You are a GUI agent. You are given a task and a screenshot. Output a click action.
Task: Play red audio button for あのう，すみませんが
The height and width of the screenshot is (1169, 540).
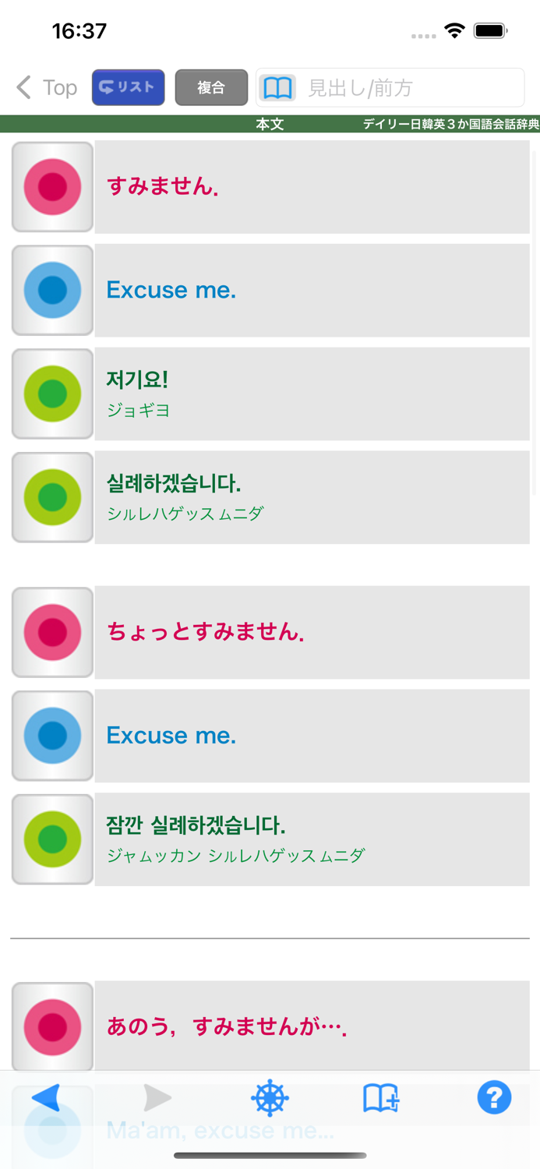click(52, 1027)
